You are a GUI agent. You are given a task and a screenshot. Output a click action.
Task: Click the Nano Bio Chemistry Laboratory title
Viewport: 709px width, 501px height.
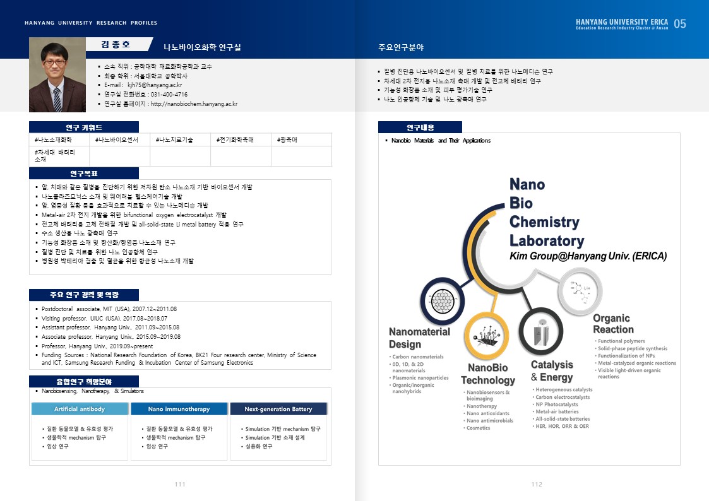click(547, 213)
